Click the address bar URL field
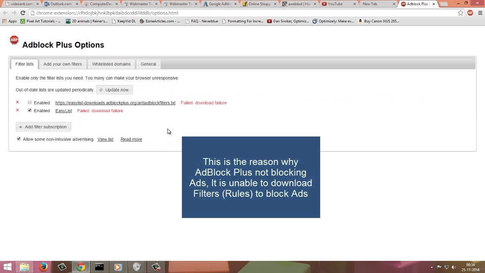 (242, 13)
